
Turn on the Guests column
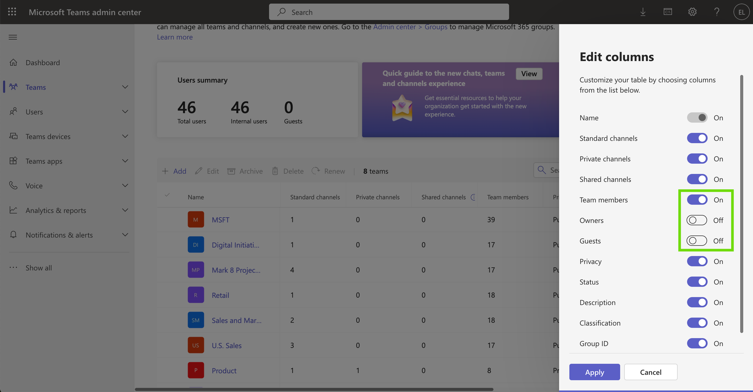697,241
